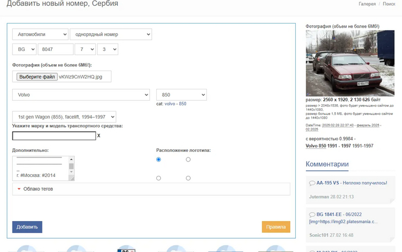This screenshot has height=252, width=402.
Task: Click the Выберите файл file chooser button
Action: point(36,77)
